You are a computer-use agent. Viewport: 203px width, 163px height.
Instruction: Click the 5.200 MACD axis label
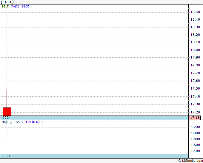click(195, 127)
